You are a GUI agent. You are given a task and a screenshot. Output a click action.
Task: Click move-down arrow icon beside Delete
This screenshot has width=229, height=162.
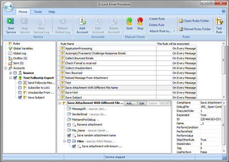(x=168, y=103)
